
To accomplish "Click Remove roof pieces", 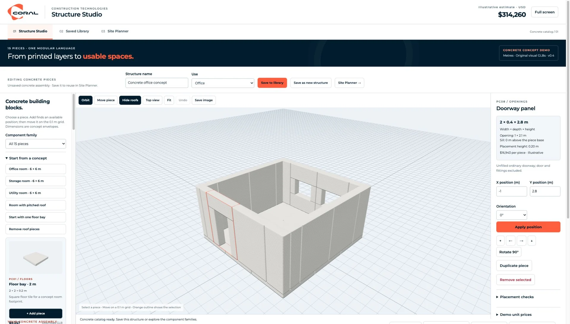I will tap(36, 229).
